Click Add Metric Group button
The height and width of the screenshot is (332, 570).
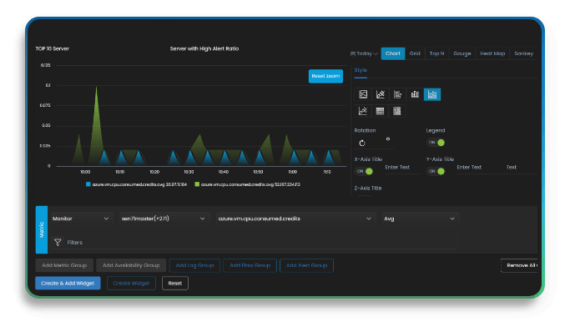(x=64, y=265)
